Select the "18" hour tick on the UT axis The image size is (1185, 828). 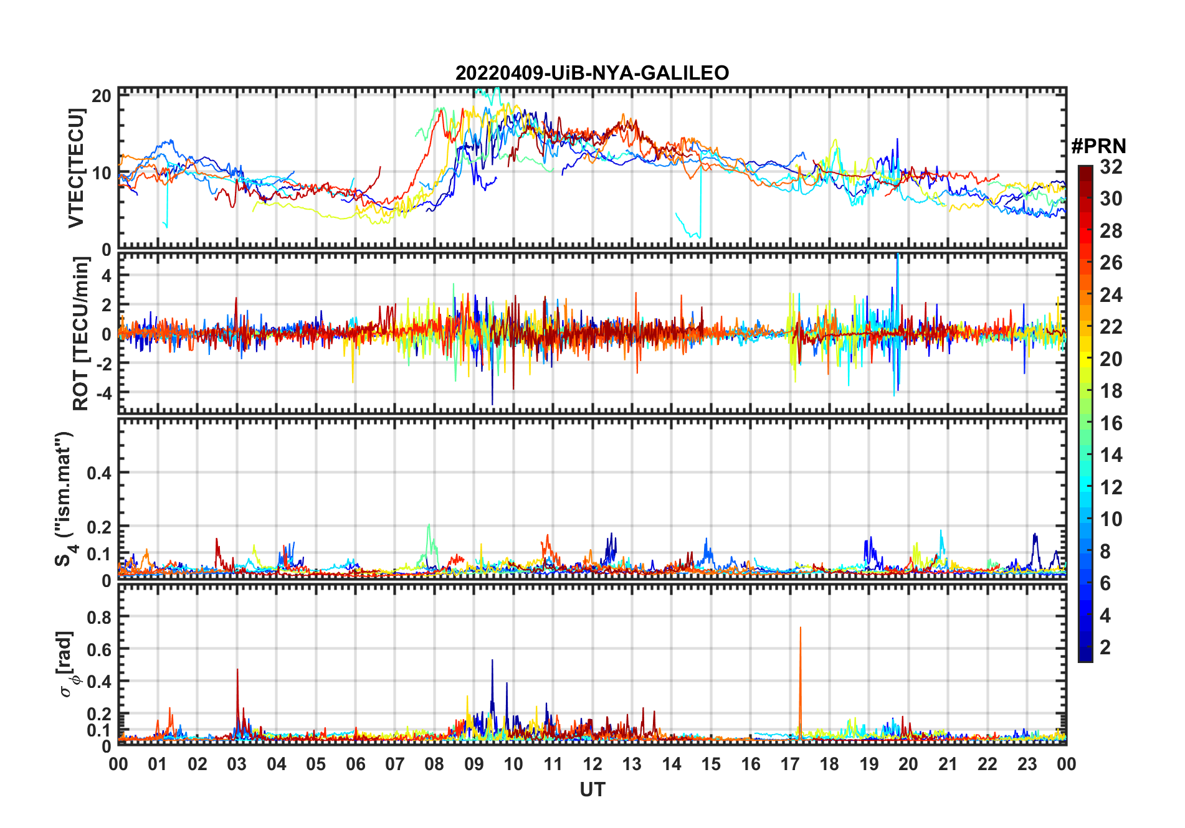click(x=829, y=764)
